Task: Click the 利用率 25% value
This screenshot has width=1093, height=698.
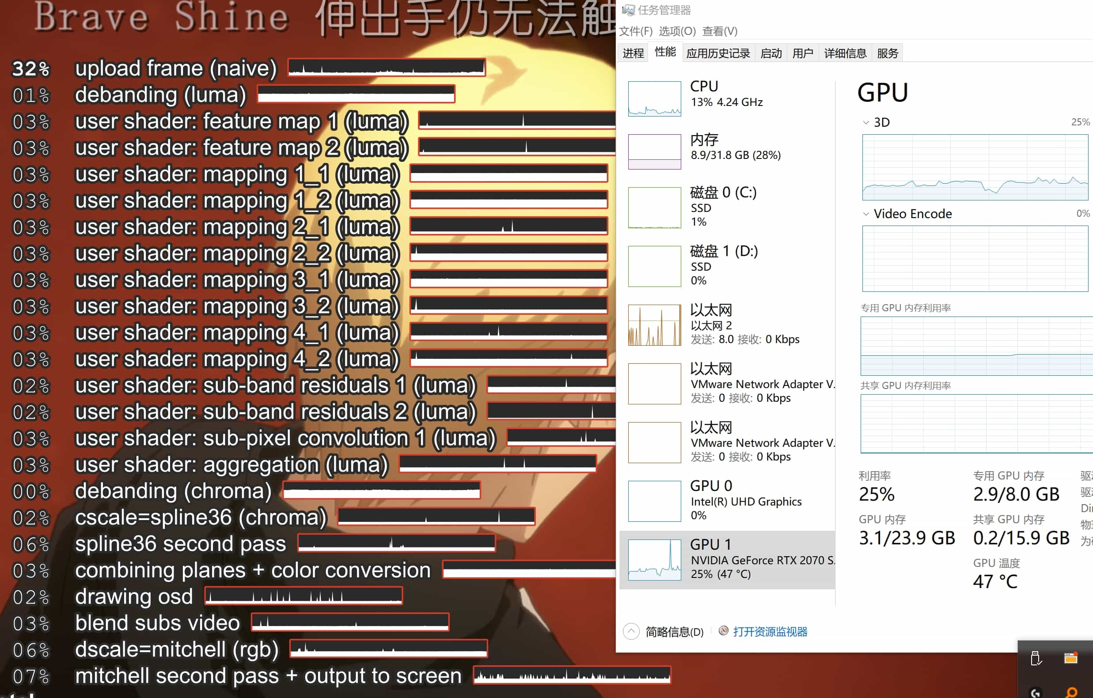Action: (x=877, y=494)
